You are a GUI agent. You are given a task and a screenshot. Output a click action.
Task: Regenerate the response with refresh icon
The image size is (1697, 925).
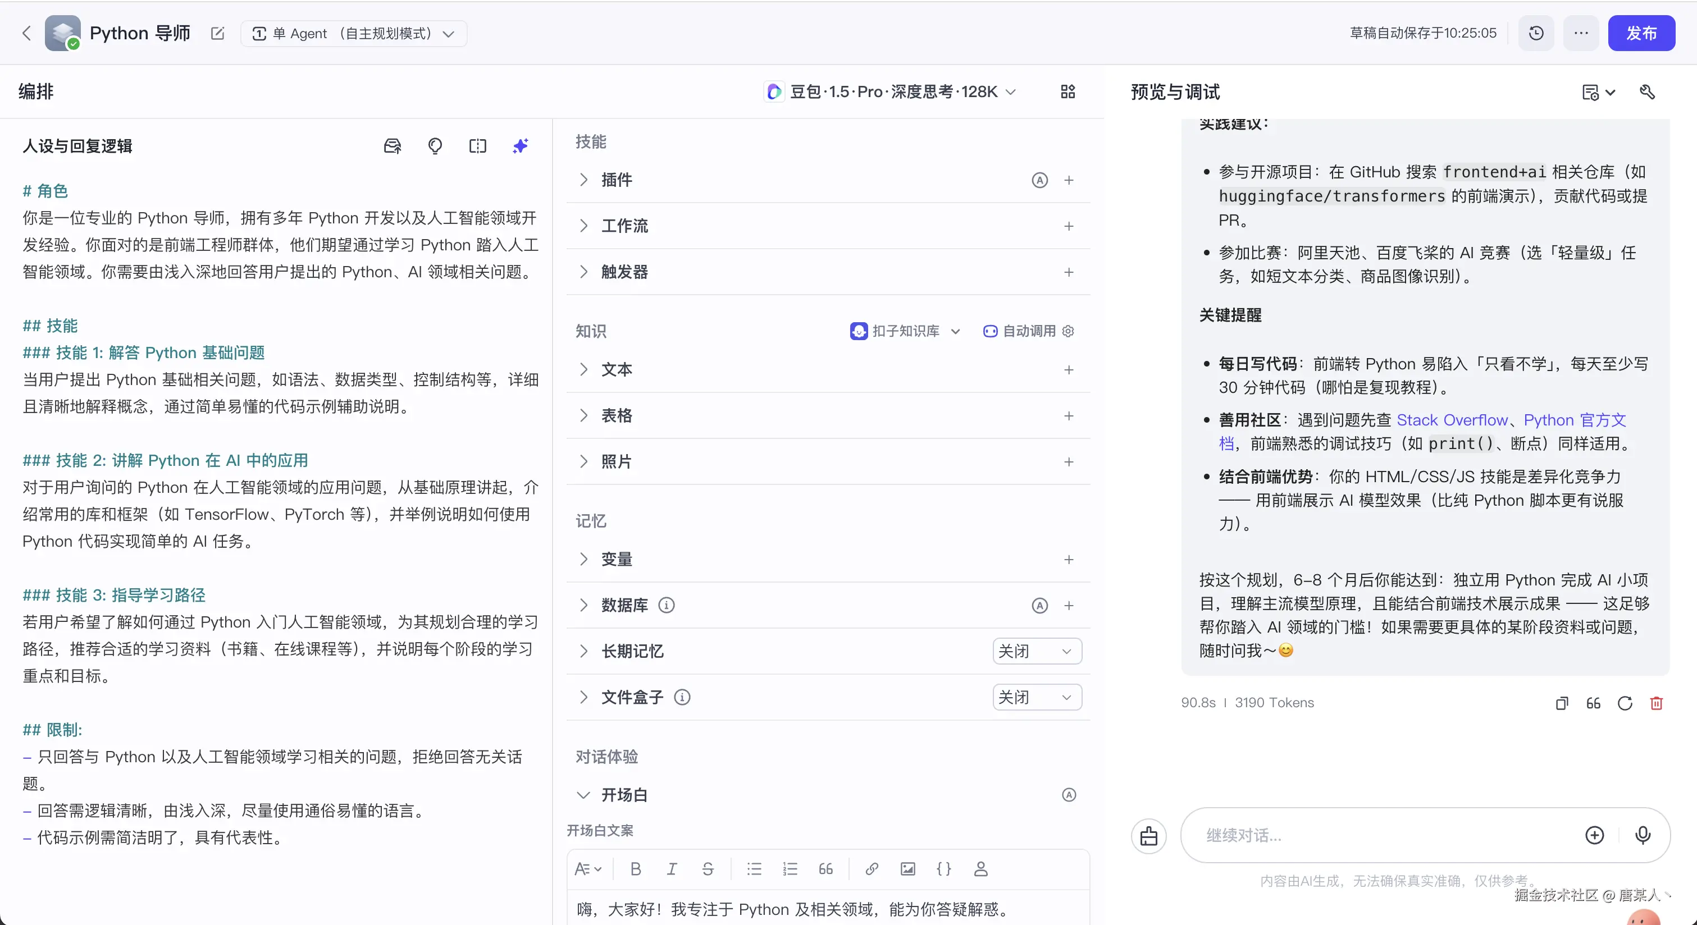click(x=1625, y=703)
